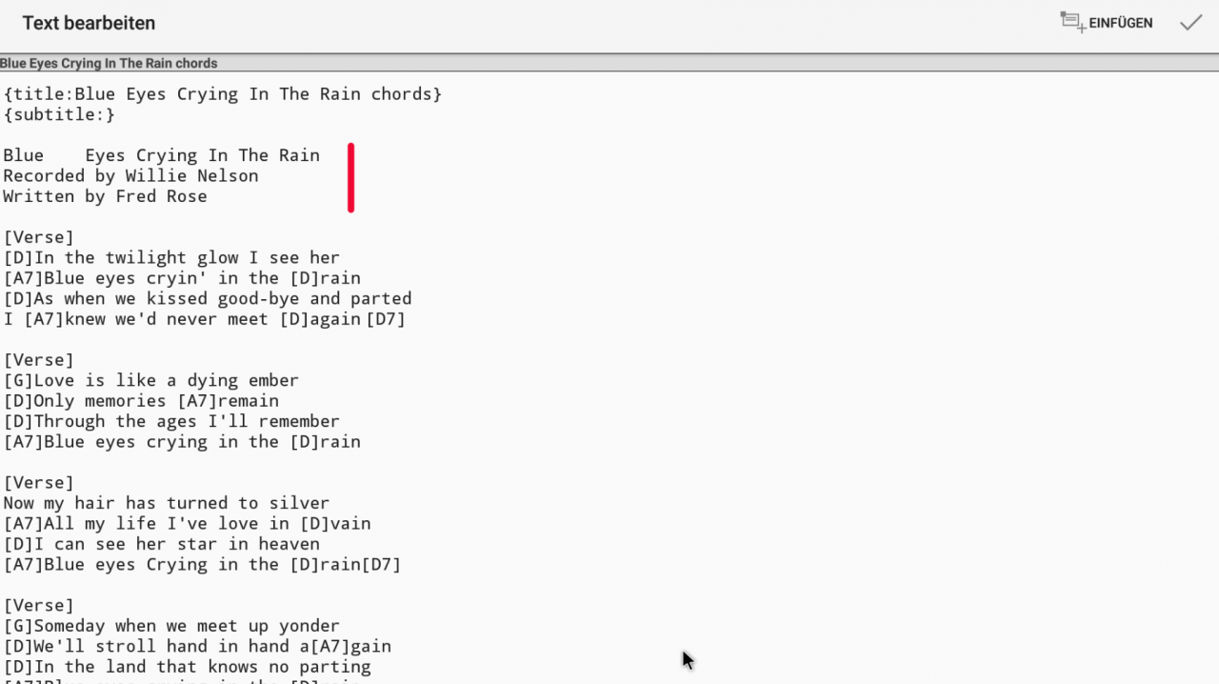Click the EINFÜGEN insert button
This screenshot has height=684, width=1219.
[1107, 23]
